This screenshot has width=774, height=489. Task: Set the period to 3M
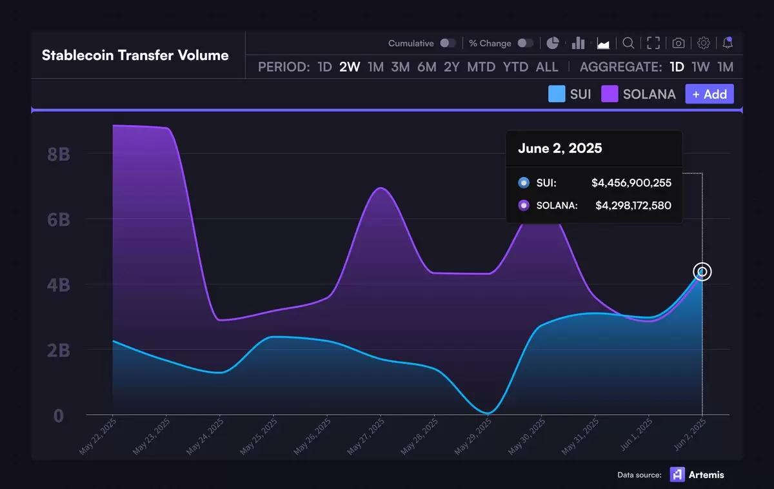pos(401,67)
